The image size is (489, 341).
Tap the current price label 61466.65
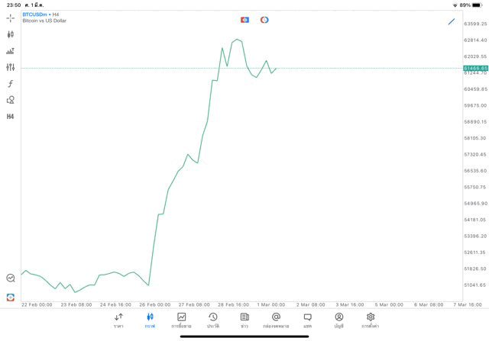(475, 69)
